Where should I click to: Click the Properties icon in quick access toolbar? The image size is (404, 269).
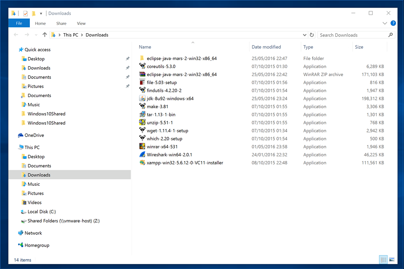coord(25,13)
